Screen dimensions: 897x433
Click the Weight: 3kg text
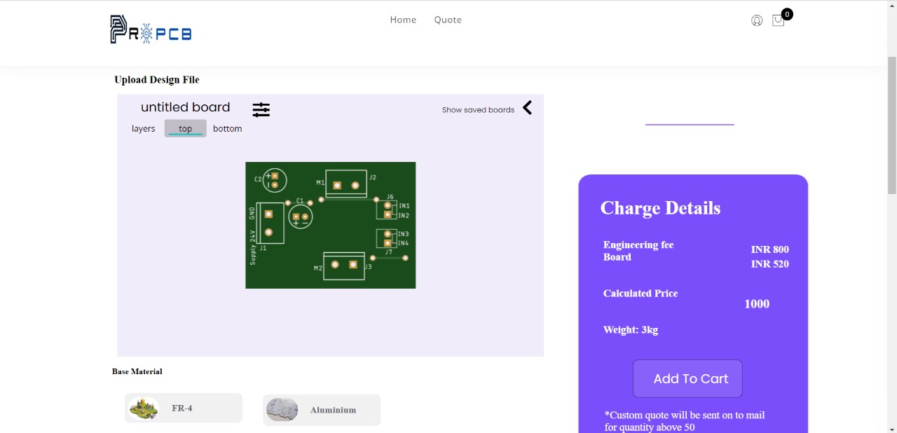coord(631,330)
